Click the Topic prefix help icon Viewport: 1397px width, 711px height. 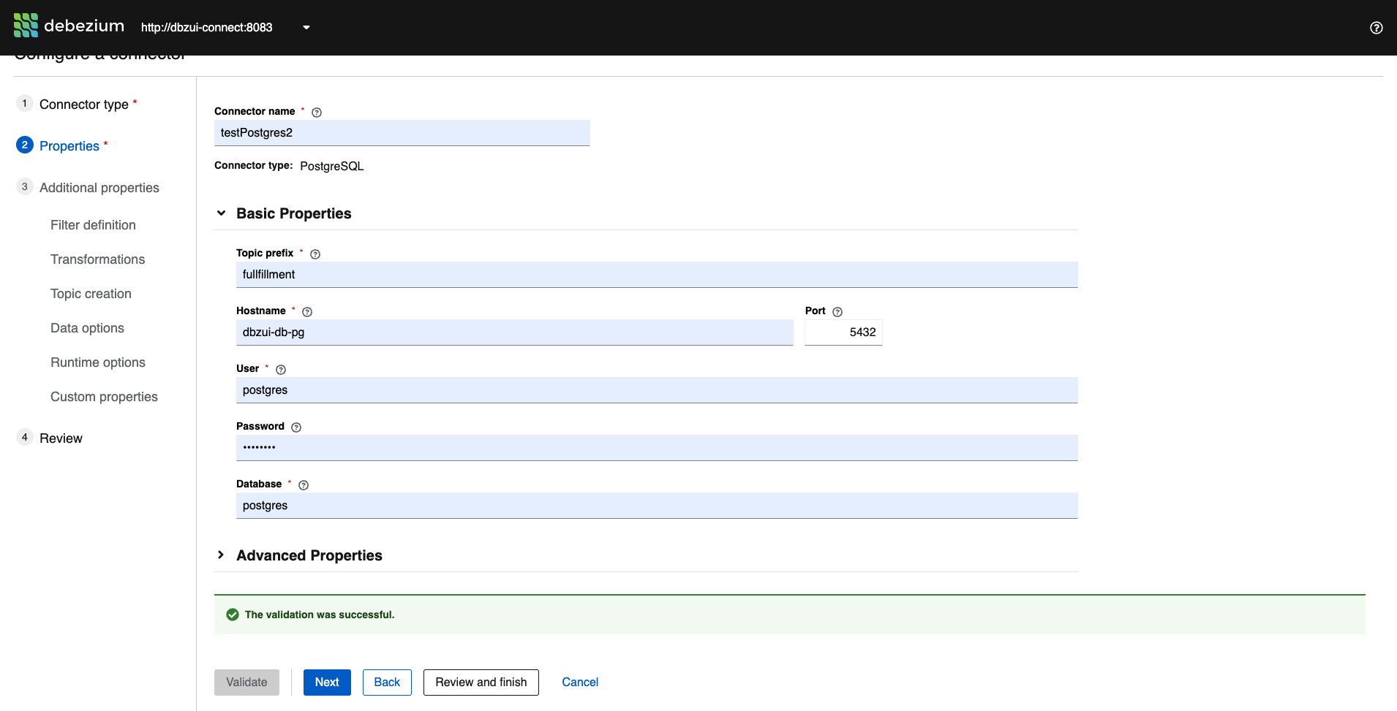[x=315, y=254]
